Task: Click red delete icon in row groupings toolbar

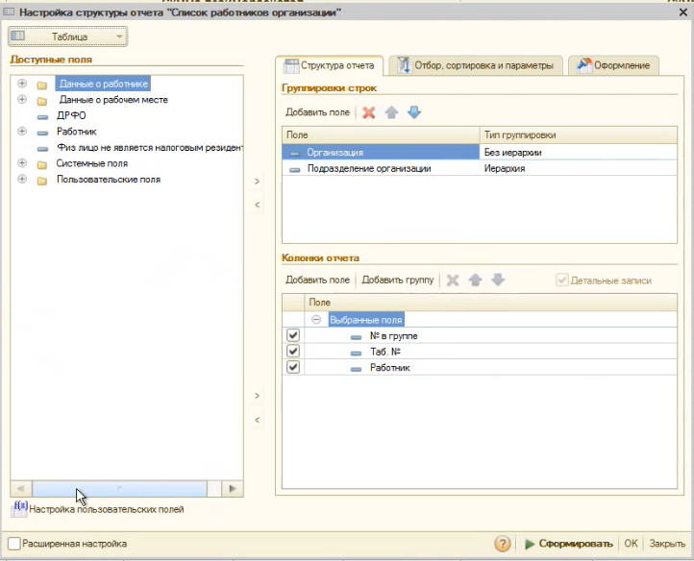Action: [369, 113]
